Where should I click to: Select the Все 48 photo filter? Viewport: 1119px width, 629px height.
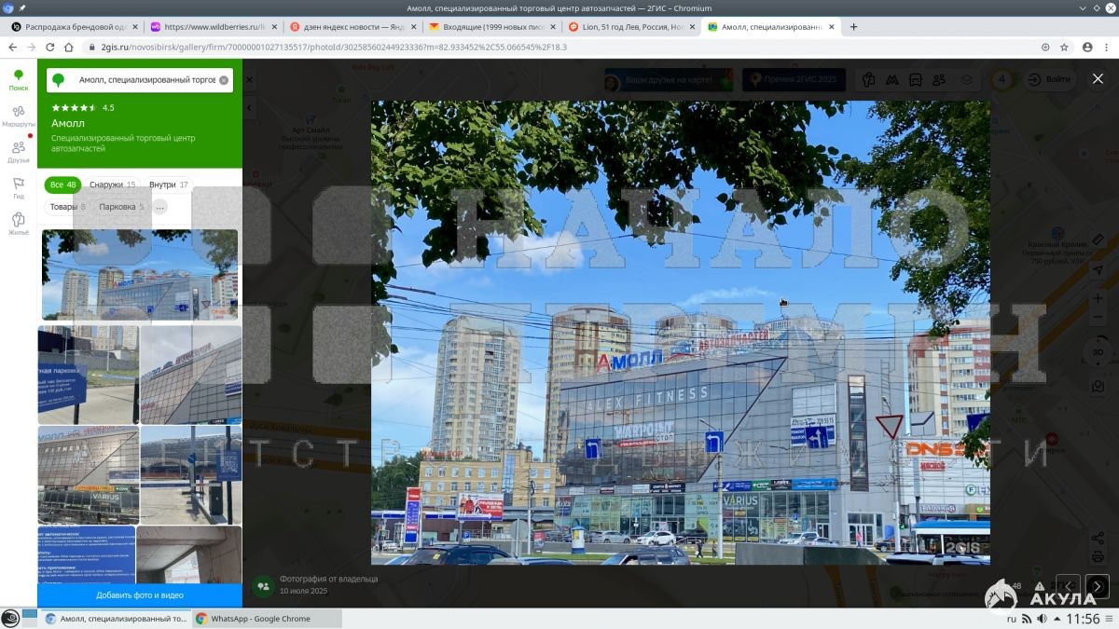point(63,185)
